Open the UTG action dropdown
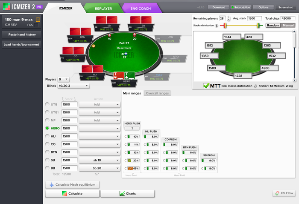The height and width of the screenshot is (204, 299). pyautogui.click(x=100, y=104)
